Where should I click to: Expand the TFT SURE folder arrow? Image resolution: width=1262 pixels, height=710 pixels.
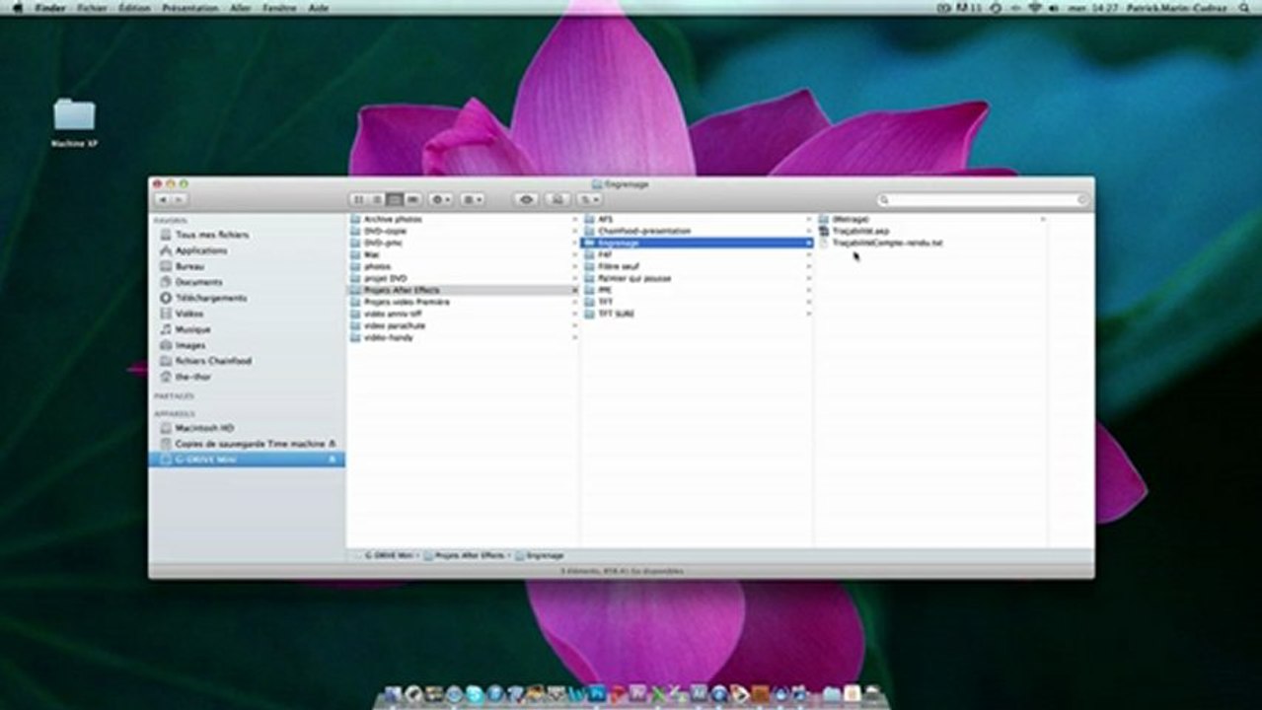[808, 314]
